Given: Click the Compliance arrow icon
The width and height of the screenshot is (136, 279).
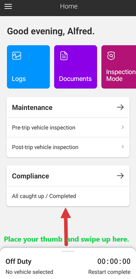Looking at the screenshot, I should point(120,176).
